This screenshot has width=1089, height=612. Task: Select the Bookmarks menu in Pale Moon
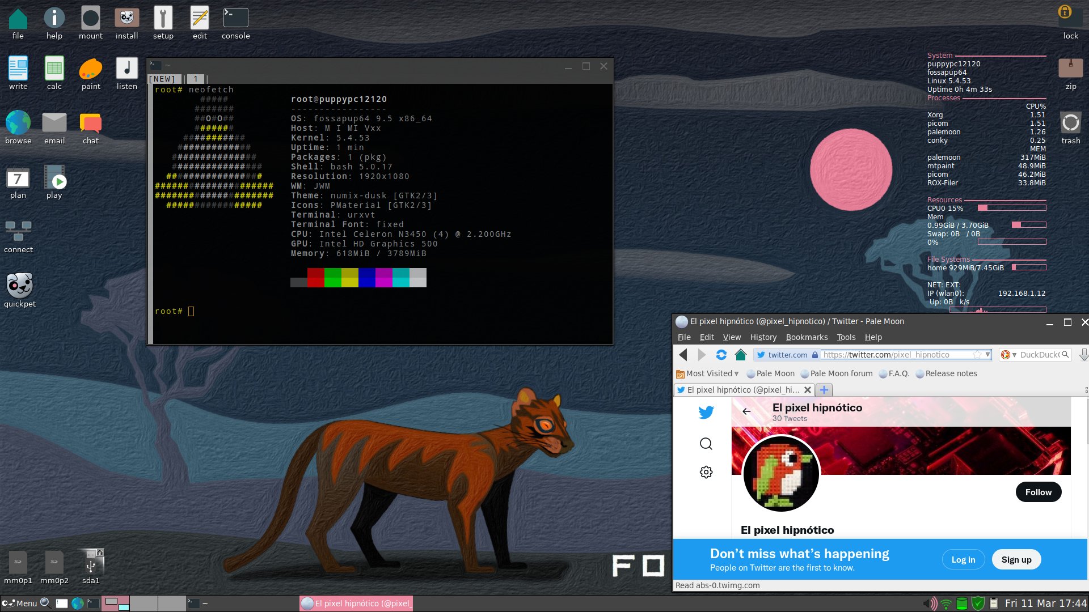pyautogui.click(x=807, y=336)
